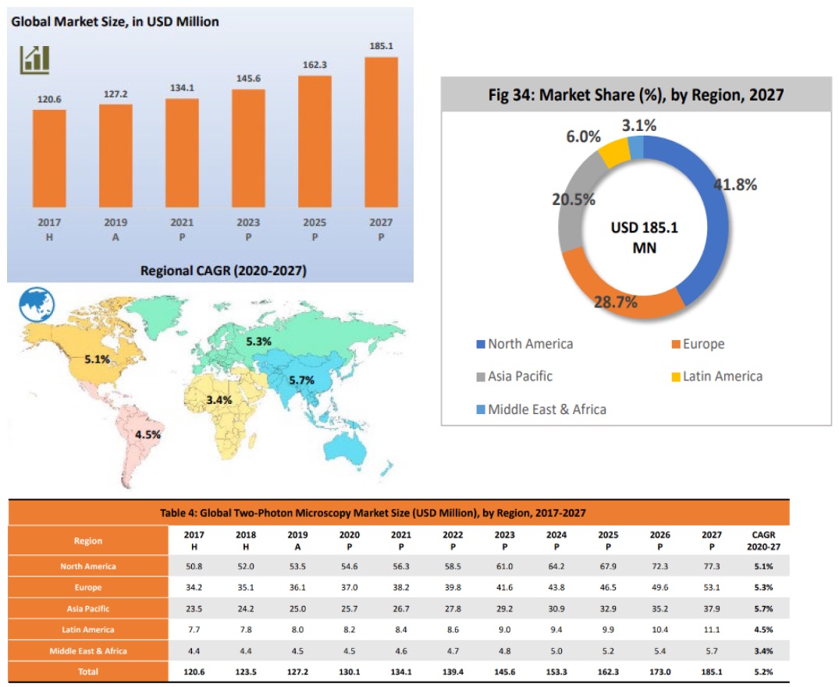The image size is (839, 687).
Task: Click the 5.1% label on North America map
Action: [98, 360]
